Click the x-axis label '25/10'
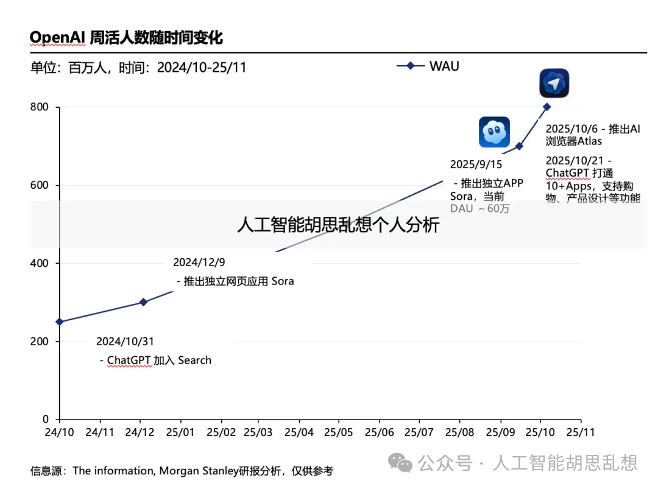 point(540,432)
